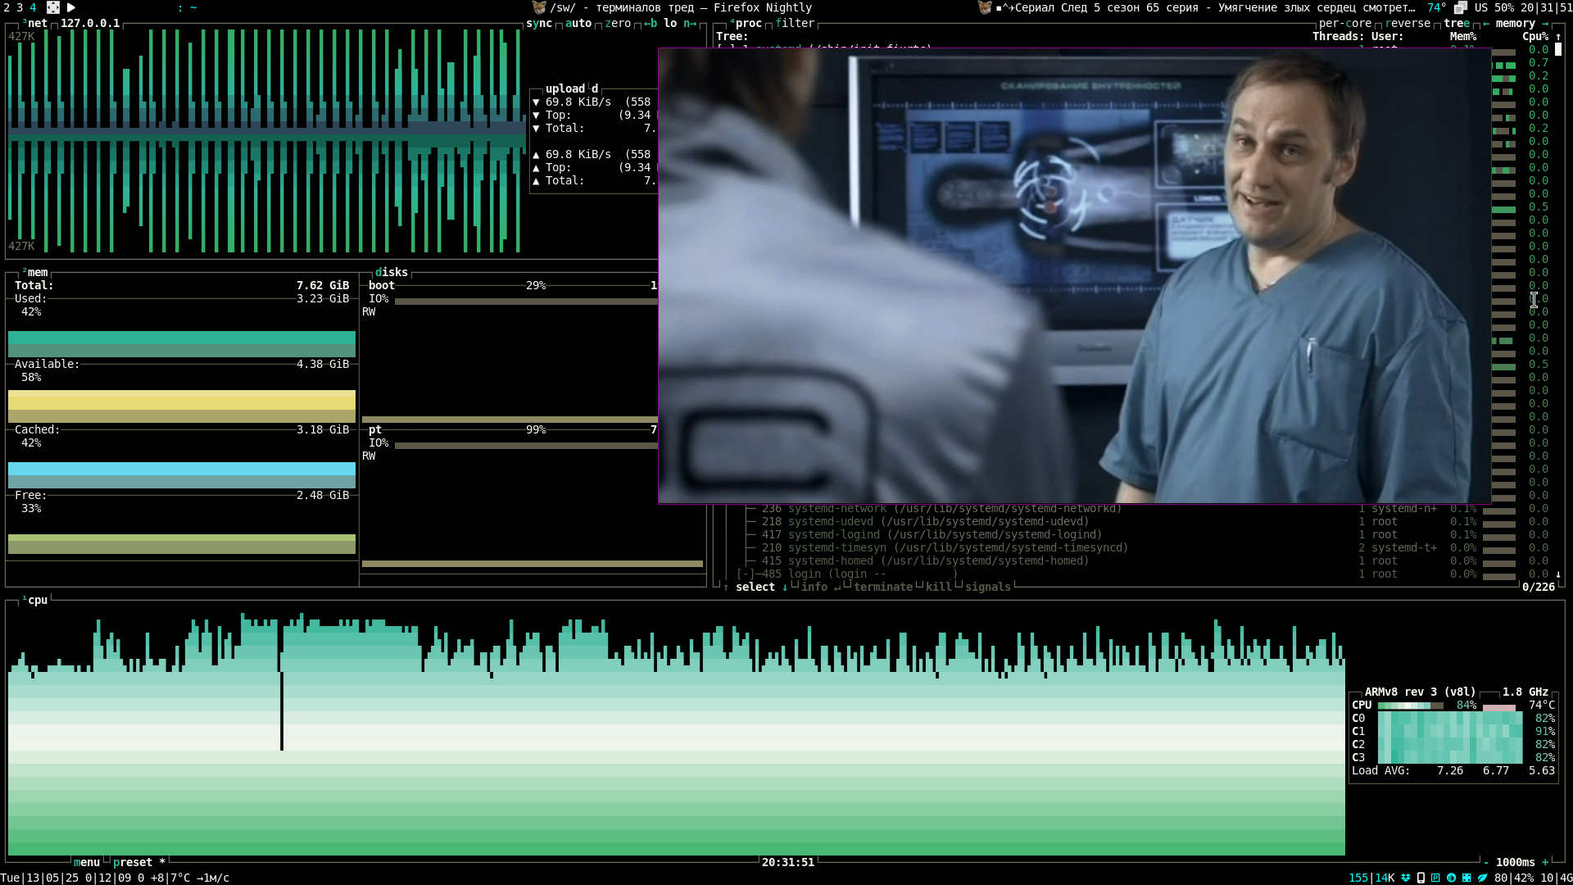Click the 20|31|51 clock
This screenshot has height=885, width=1573.
coord(1547,7)
